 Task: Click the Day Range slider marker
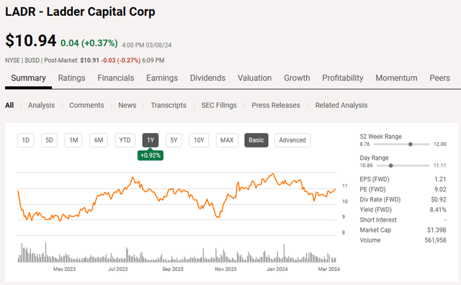[390, 166]
